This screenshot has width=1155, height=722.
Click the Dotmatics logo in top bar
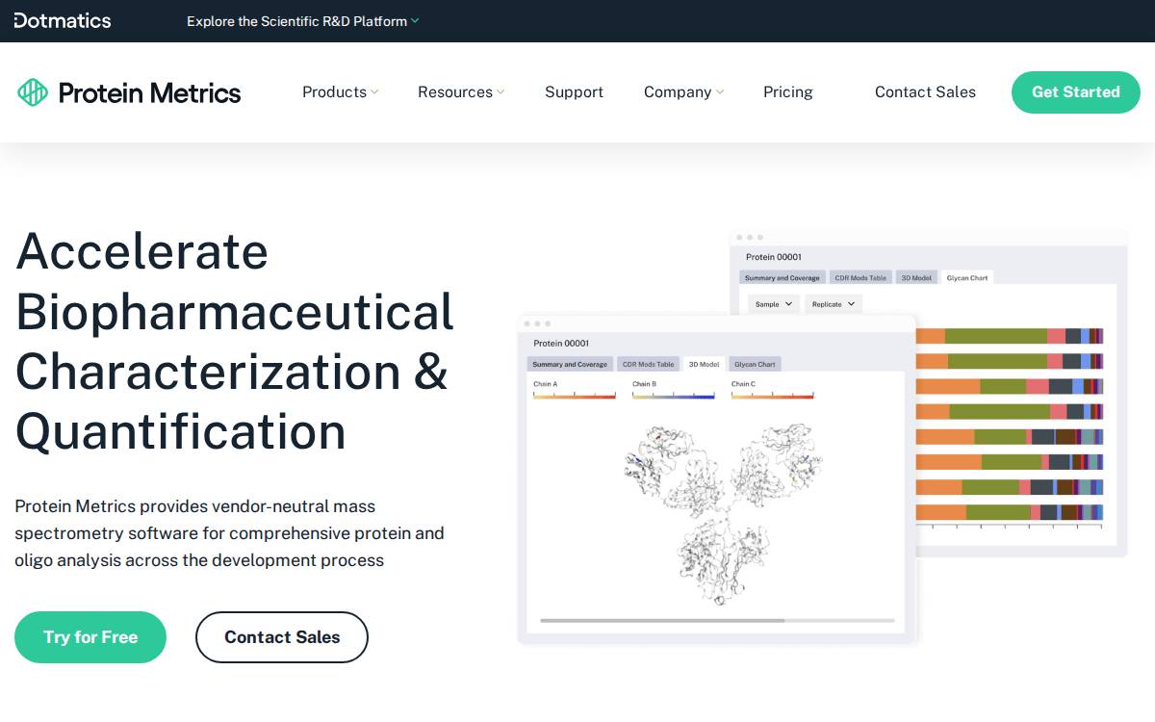point(63,20)
